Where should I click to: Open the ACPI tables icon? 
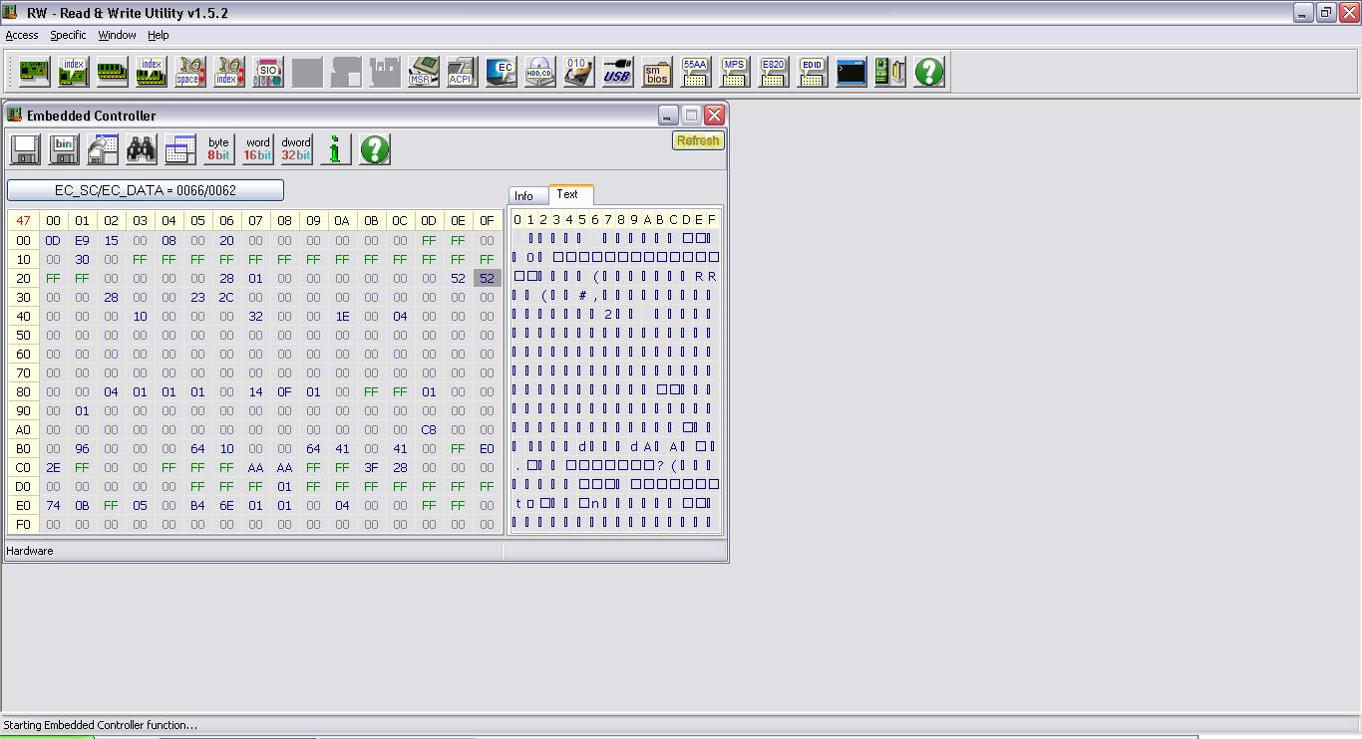[x=462, y=72]
